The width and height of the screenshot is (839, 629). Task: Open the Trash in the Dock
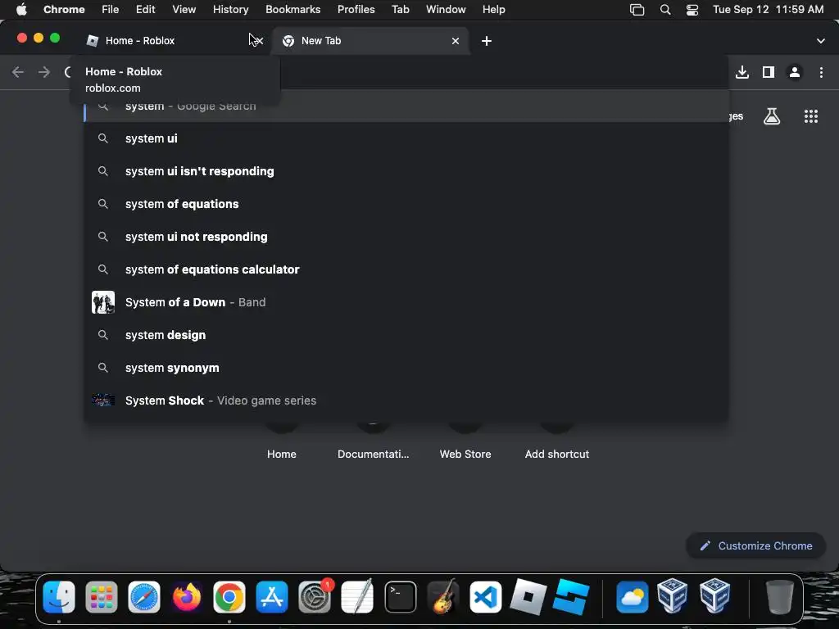pyautogui.click(x=780, y=596)
